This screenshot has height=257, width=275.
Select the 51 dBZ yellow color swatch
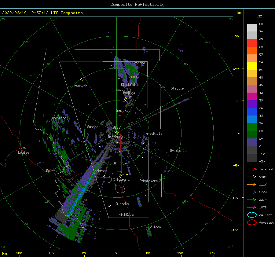point(252,66)
